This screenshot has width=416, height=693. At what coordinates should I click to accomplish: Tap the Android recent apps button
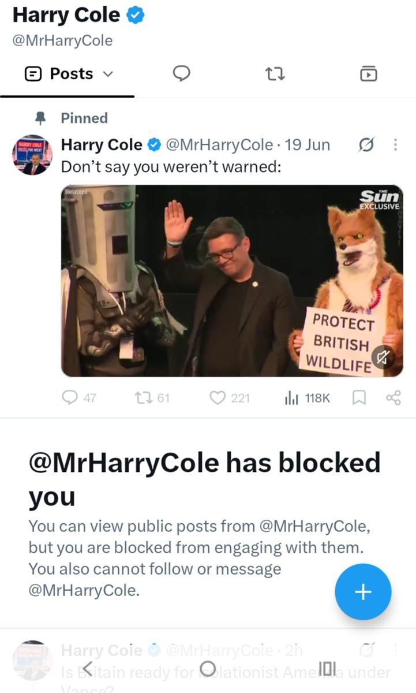click(x=327, y=669)
